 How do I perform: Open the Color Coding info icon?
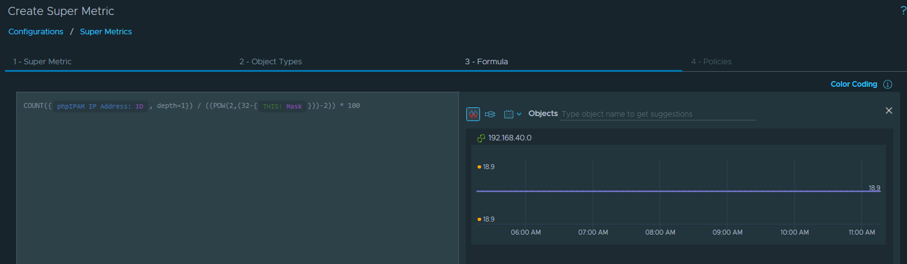coord(888,84)
